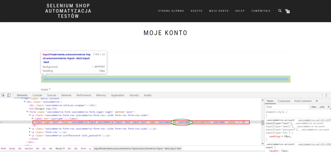Toggle the .cls class editor

click(321, 107)
